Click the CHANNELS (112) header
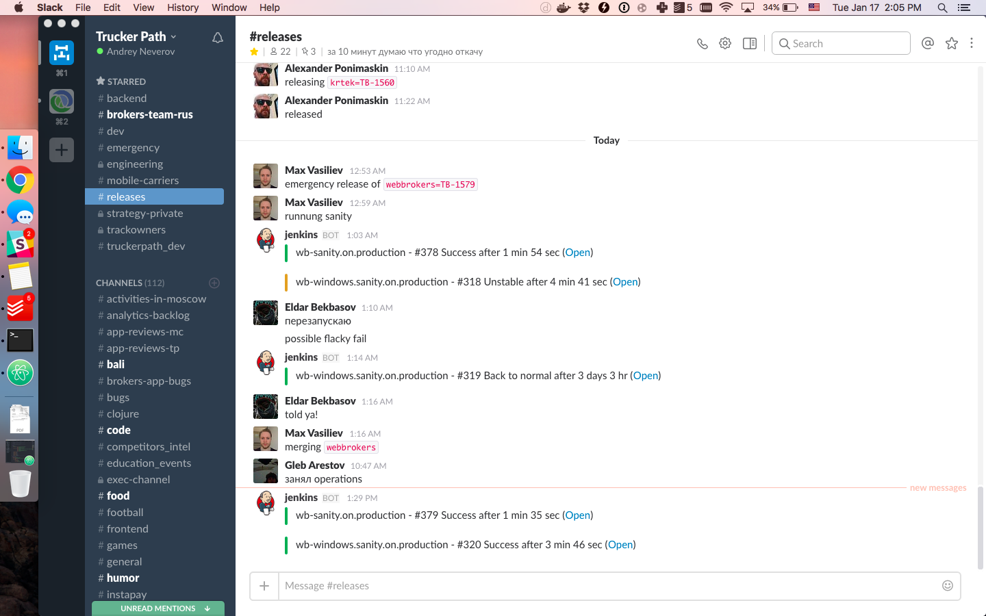 pyautogui.click(x=130, y=283)
